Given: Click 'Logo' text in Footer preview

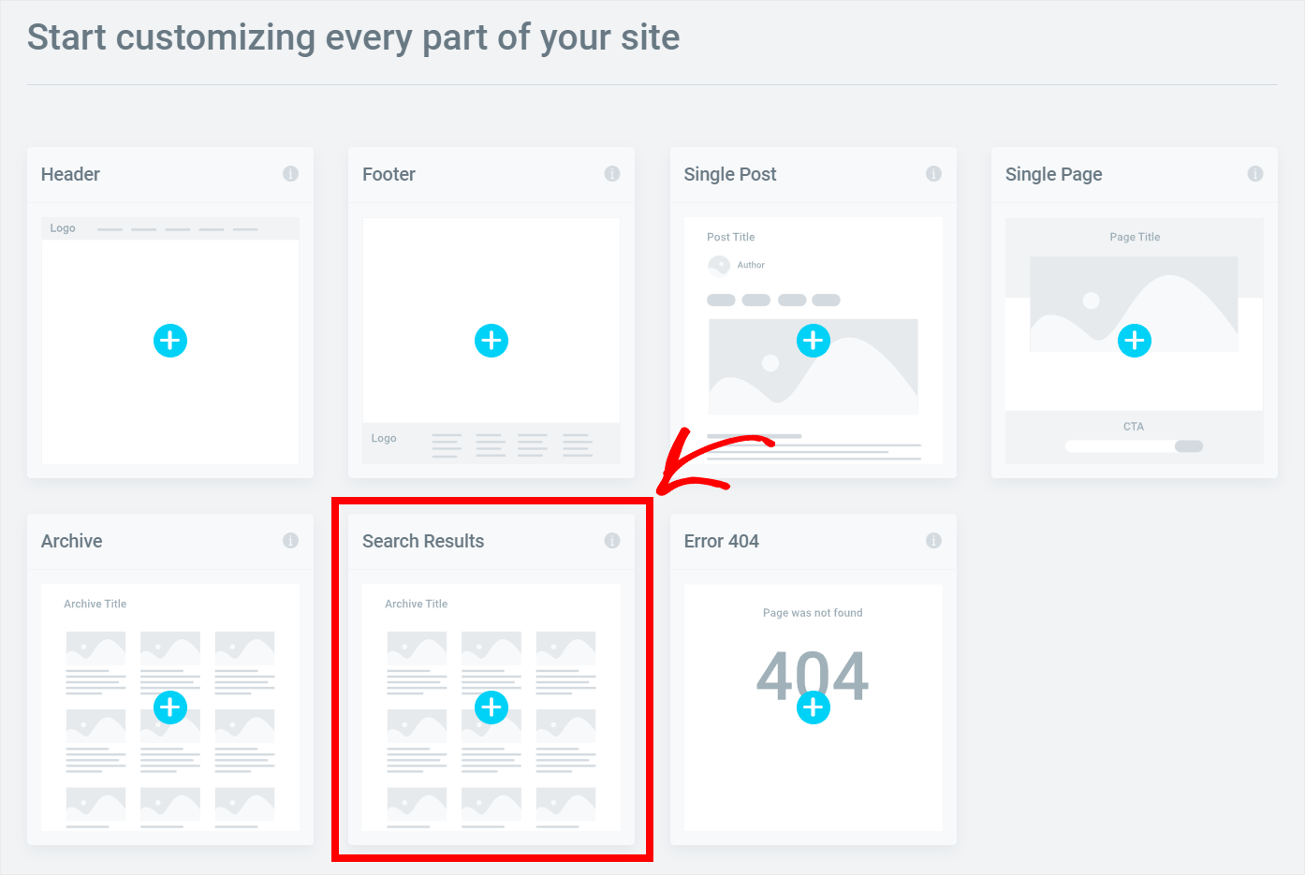Looking at the screenshot, I should pyautogui.click(x=384, y=438).
